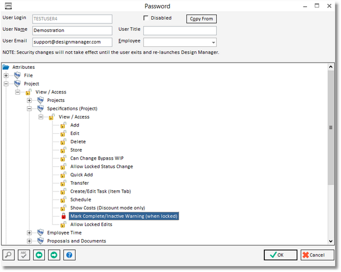Select the Schedule tree item
Screen dimensions: 341x272
click(81, 199)
